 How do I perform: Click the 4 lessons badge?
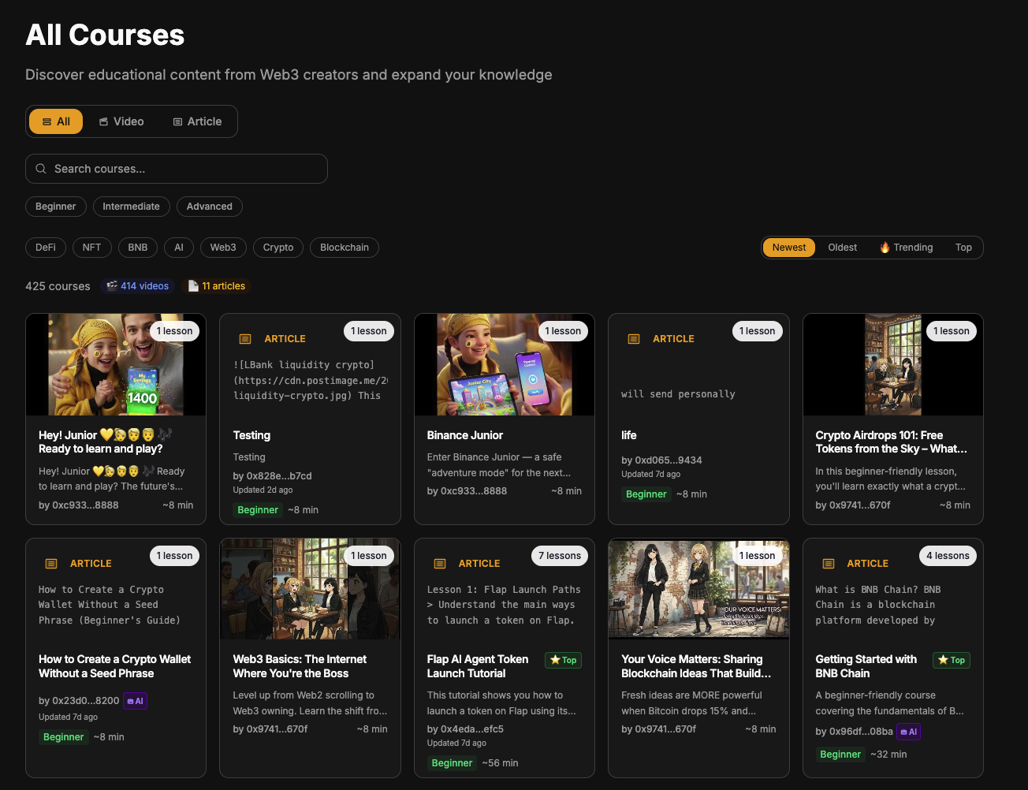948,556
